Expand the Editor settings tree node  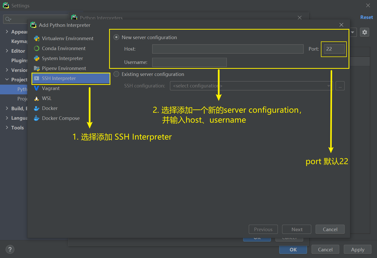7,51
